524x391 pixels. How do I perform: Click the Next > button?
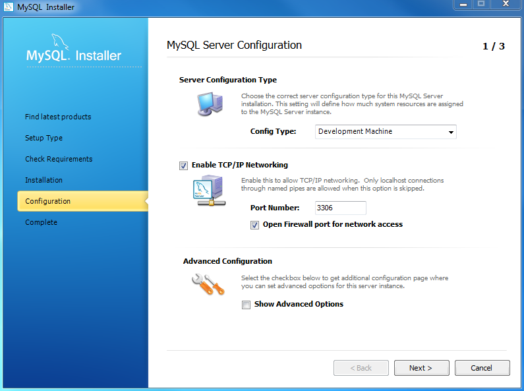pyautogui.click(x=421, y=368)
